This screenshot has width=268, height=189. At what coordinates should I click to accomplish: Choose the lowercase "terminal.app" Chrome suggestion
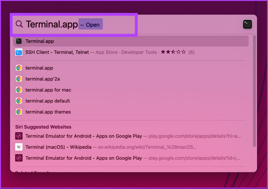coord(39,68)
